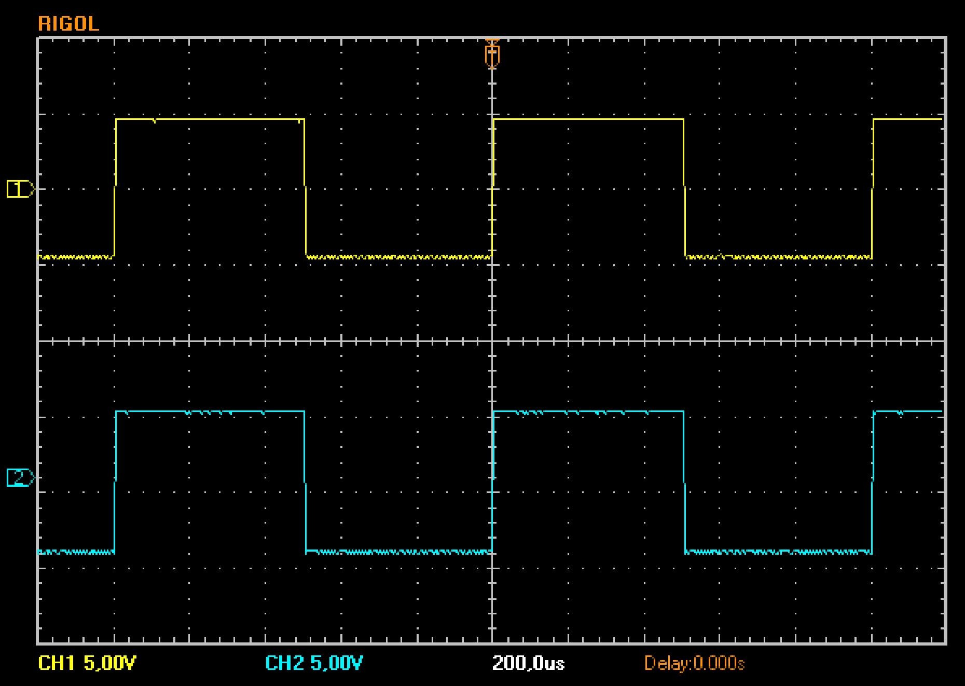
Task: Click the CH2 5.00V scale readout
Action: coord(314,663)
